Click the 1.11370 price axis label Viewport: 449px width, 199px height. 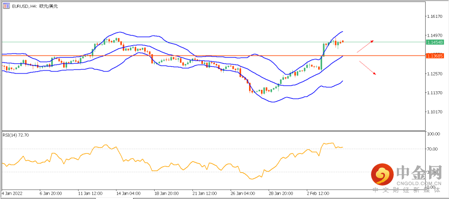tap(435, 93)
